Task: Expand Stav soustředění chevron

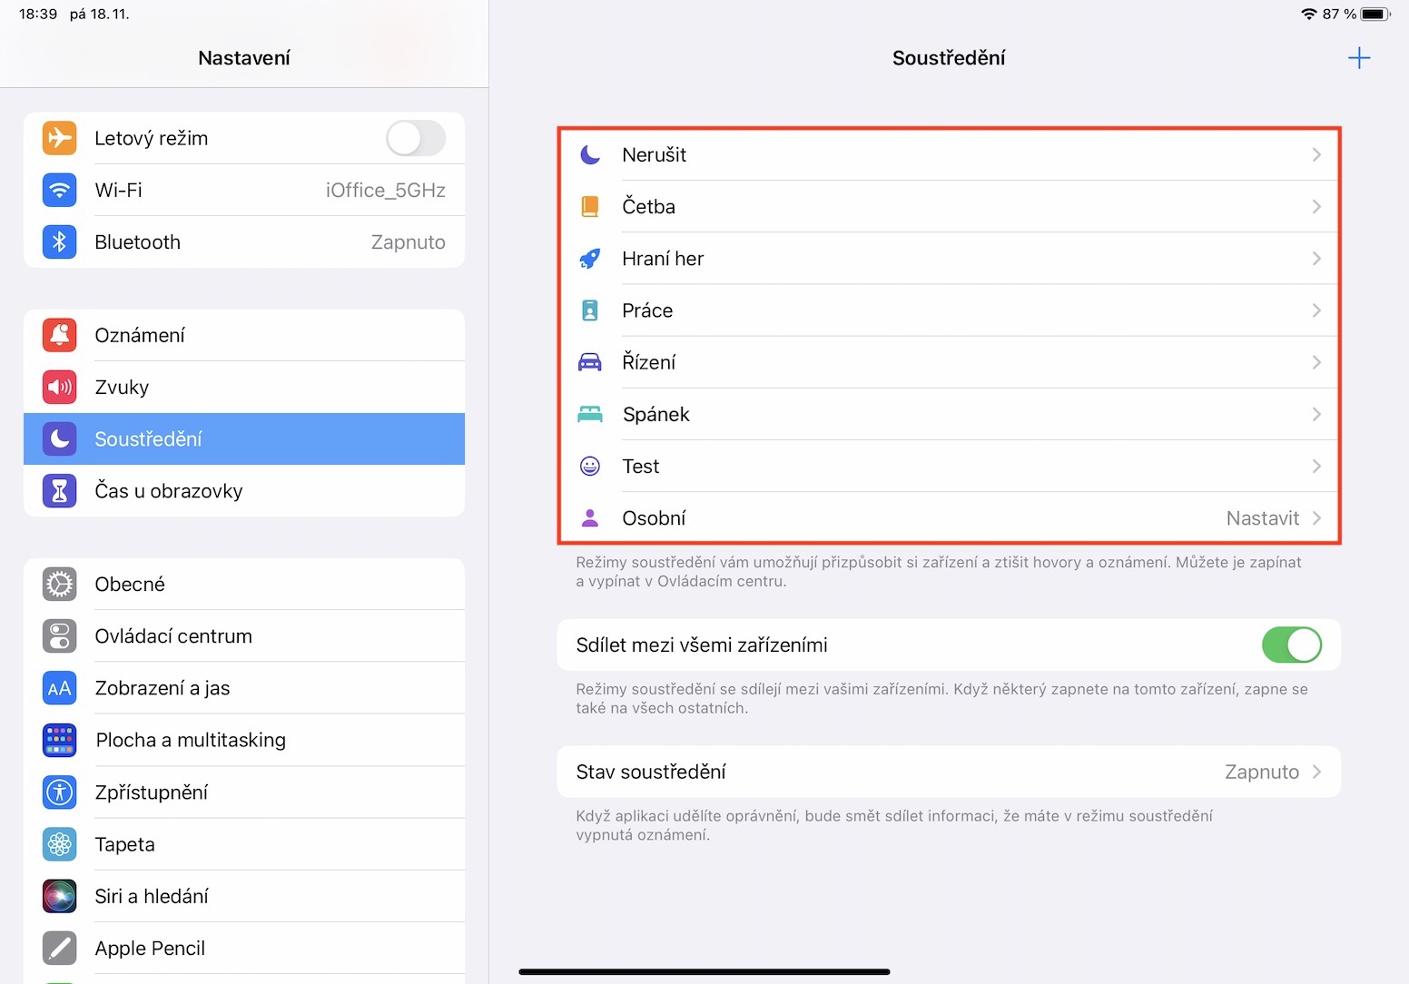Action: coord(1316,772)
